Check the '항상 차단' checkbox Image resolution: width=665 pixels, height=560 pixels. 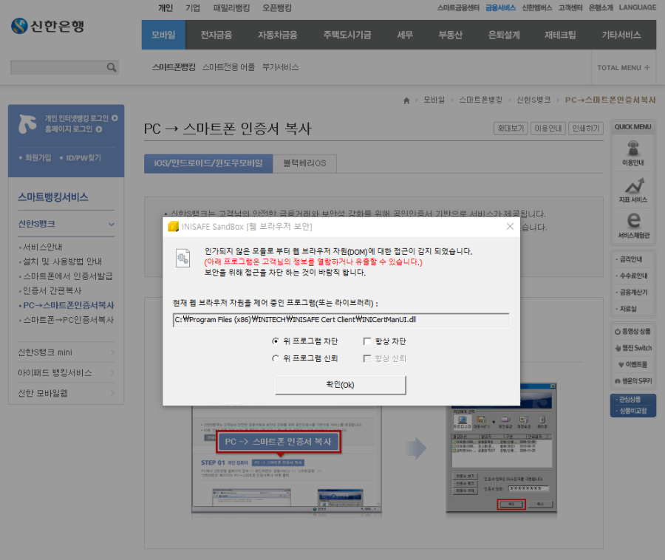367,341
